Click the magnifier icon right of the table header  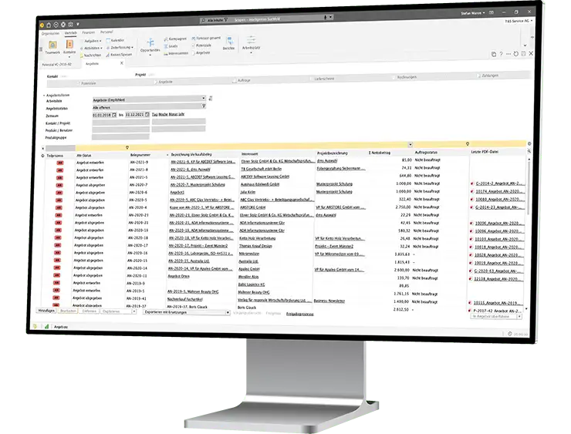(529, 151)
